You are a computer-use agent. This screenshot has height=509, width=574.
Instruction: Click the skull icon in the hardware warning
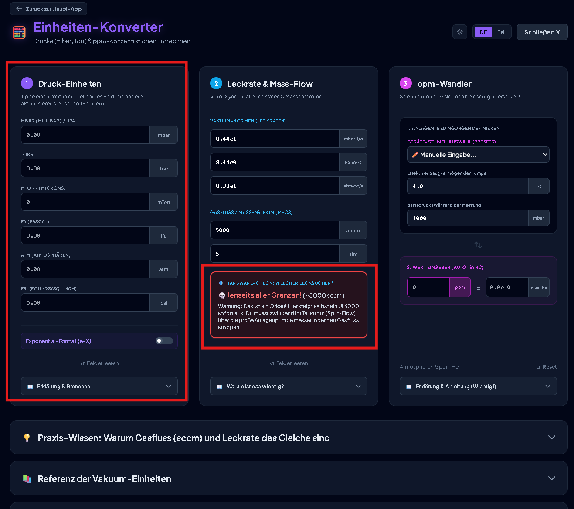pos(222,295)
